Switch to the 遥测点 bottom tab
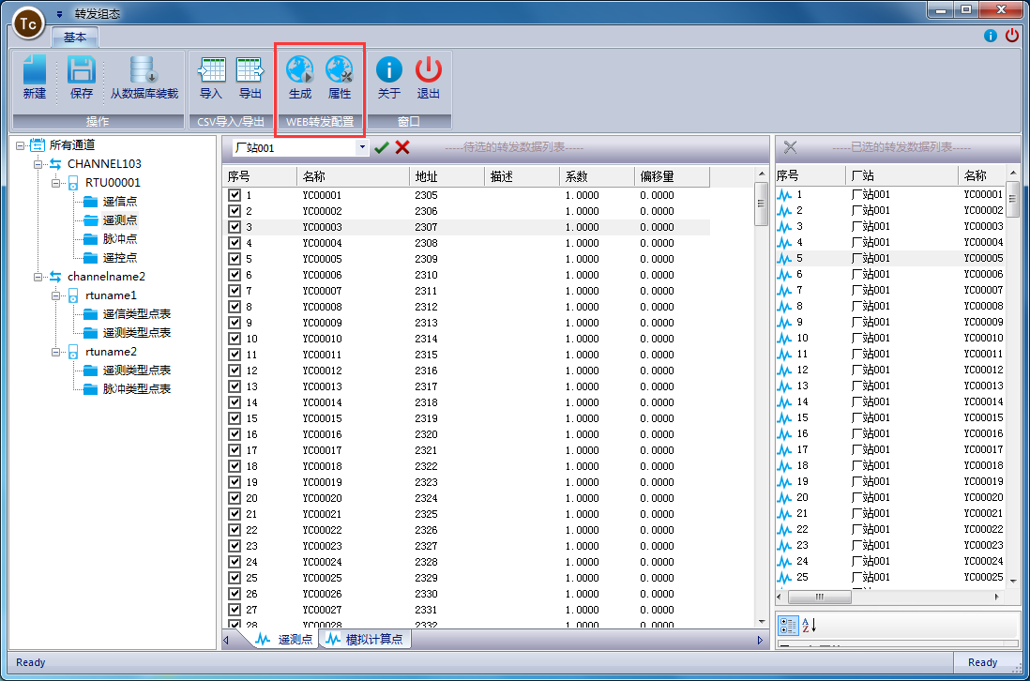Viewport: 1030px width, 681px height. pos(284,639)
